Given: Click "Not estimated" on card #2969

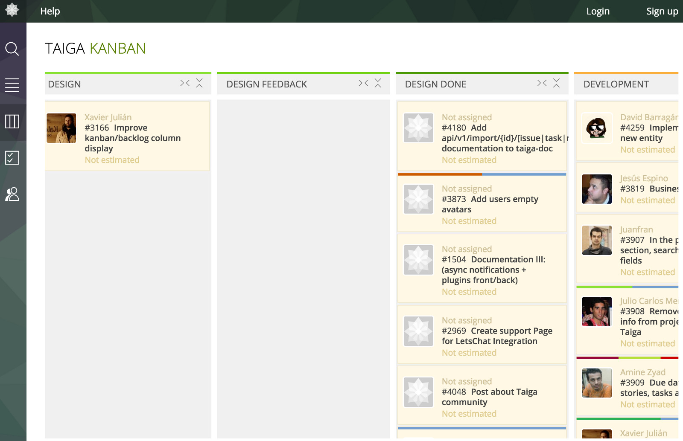Looking at the screenshot, I should click(469, 353).
